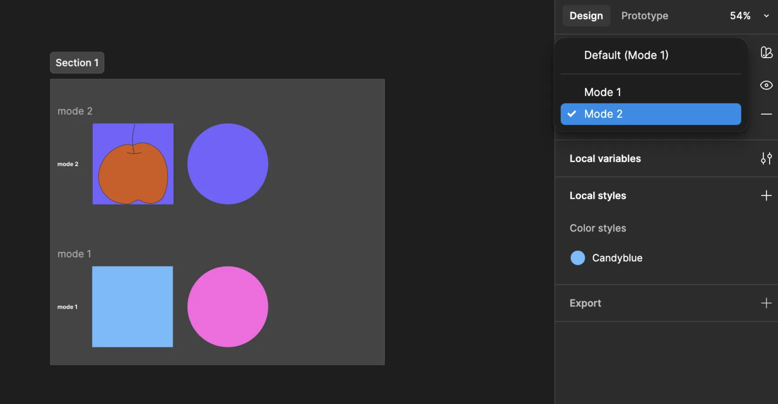The height and width of the screenshot is (404, 778).
Task: Toggle visibility with the eye icon
Action: (x=766, y=85)
